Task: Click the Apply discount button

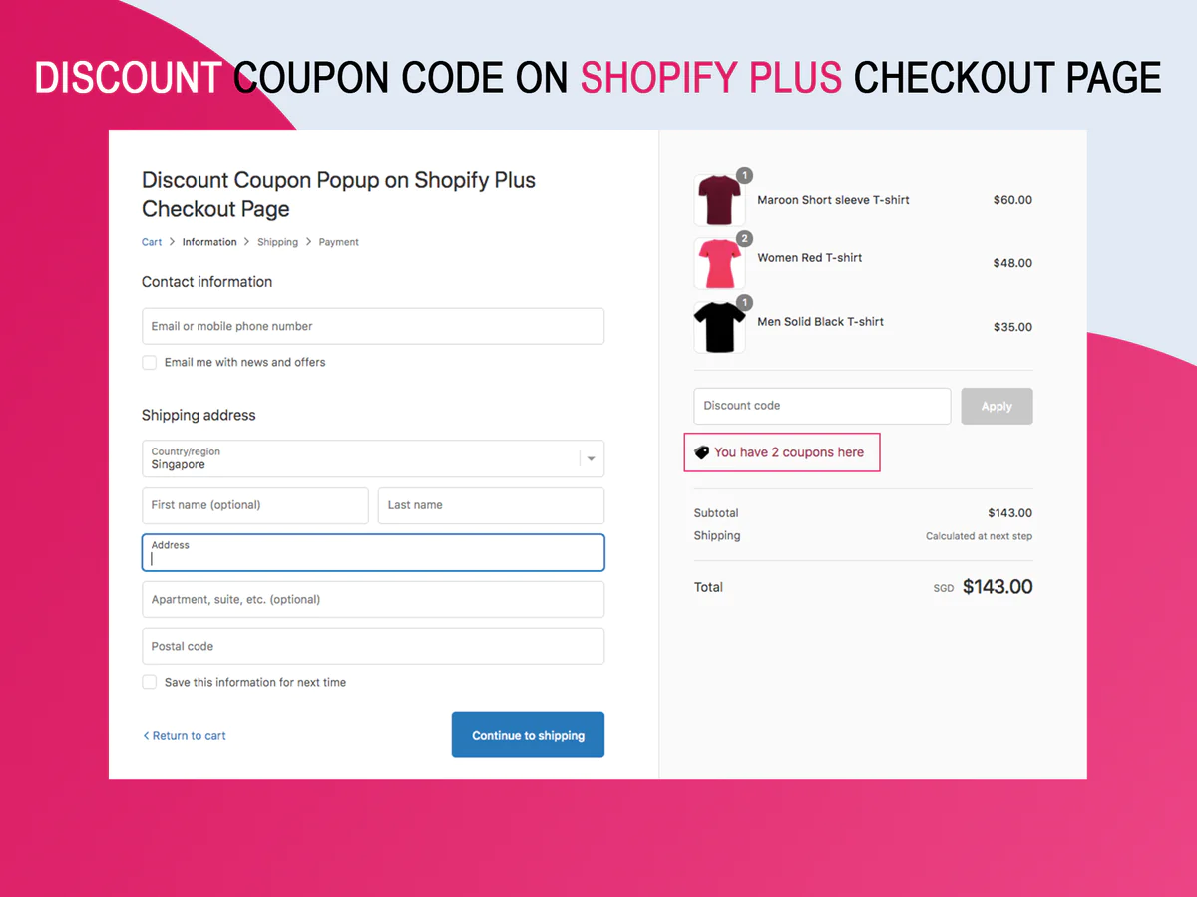Action: [997, 407]
